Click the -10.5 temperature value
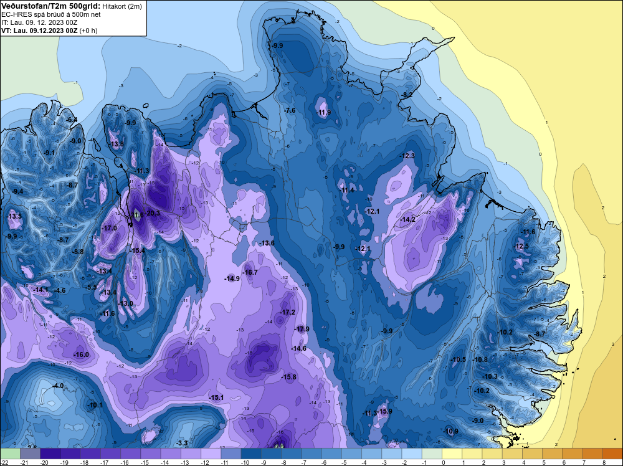This screenshot has width=623, height=466. tap(458, 359)
